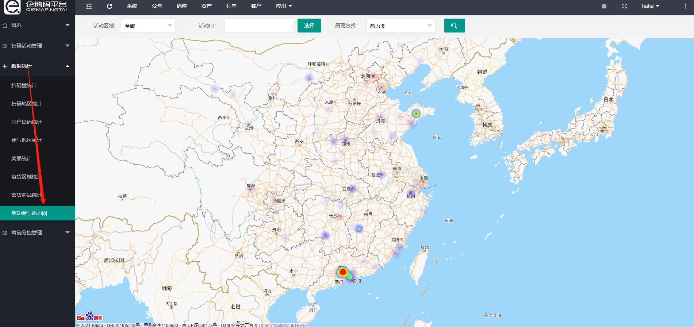Click the refresh icon in top bar
This screenshot has height=327, width=694.
click(x=110, y=6)
